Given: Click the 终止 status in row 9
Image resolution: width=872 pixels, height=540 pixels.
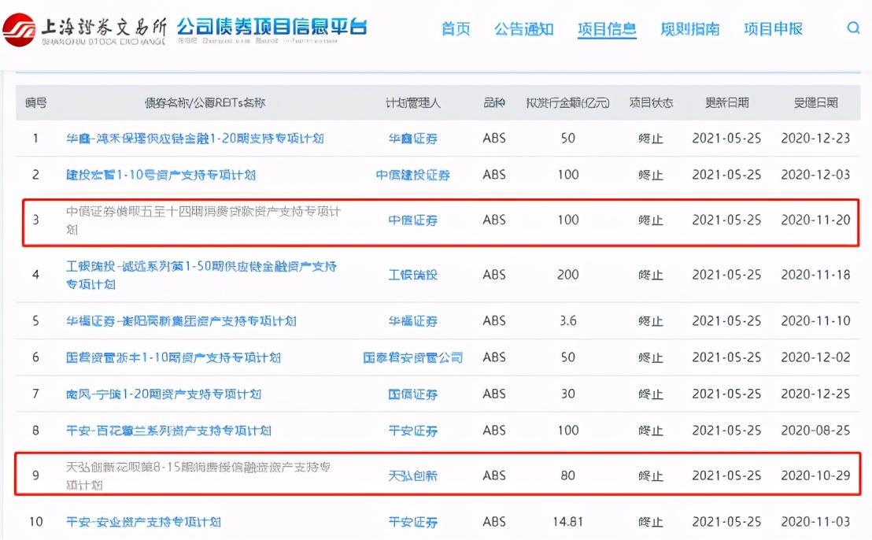Looking at the screenshot, I should (x=651, y=476).
